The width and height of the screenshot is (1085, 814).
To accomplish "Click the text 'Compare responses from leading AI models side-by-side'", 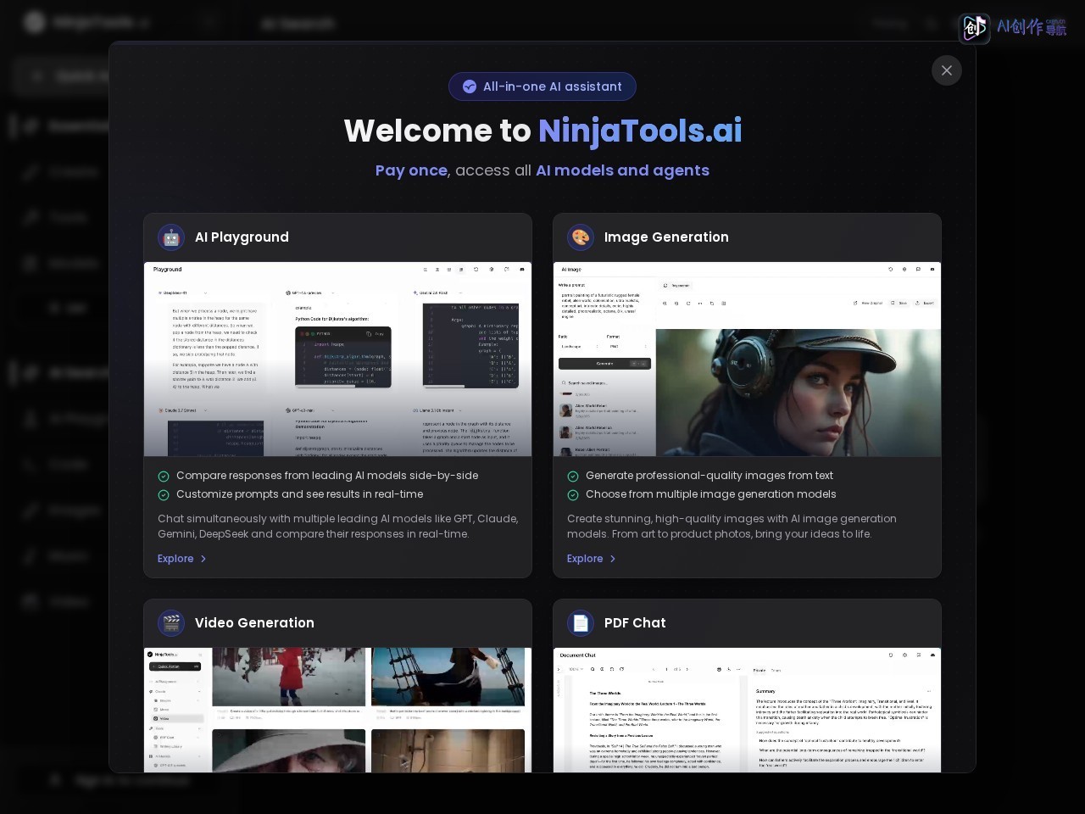I will pyautogui.click(x=327, y=476).
